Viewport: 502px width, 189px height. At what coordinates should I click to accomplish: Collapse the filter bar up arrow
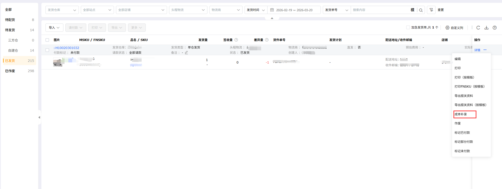click(x=272, y=18)
